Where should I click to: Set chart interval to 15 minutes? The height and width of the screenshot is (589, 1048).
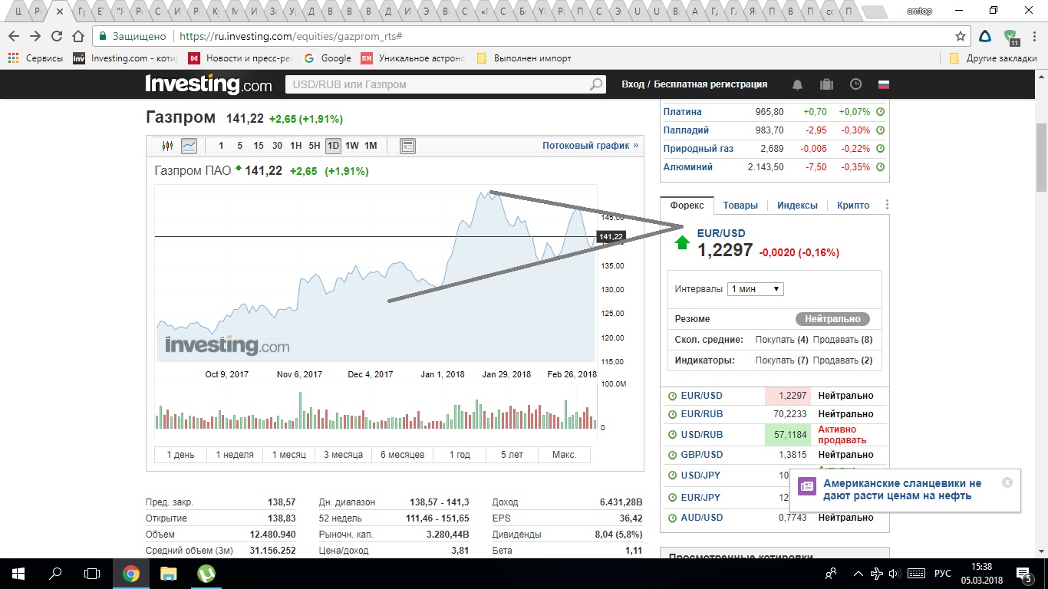(x=259, y=146)
